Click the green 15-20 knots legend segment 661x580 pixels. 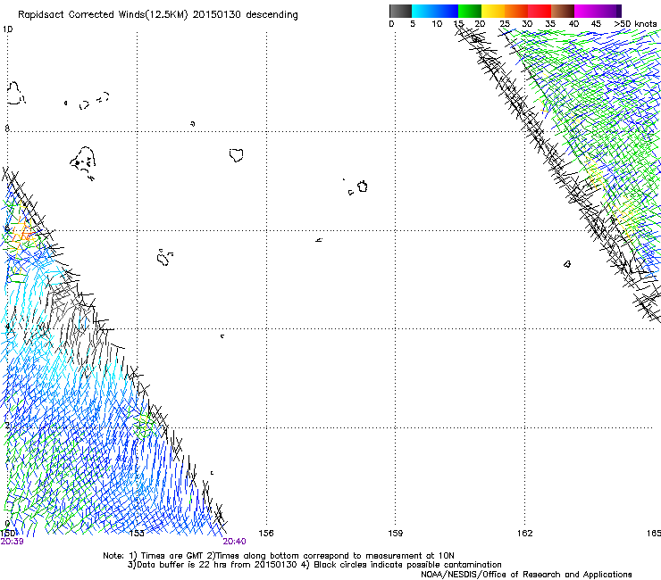(x=470, y=11)
